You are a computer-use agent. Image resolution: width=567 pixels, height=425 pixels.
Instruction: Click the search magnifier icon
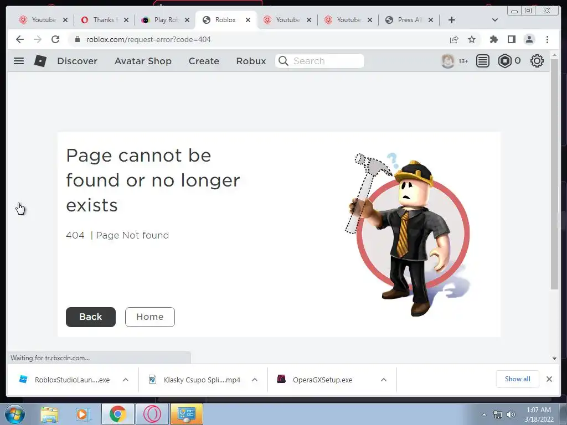[x=283, y=61]
